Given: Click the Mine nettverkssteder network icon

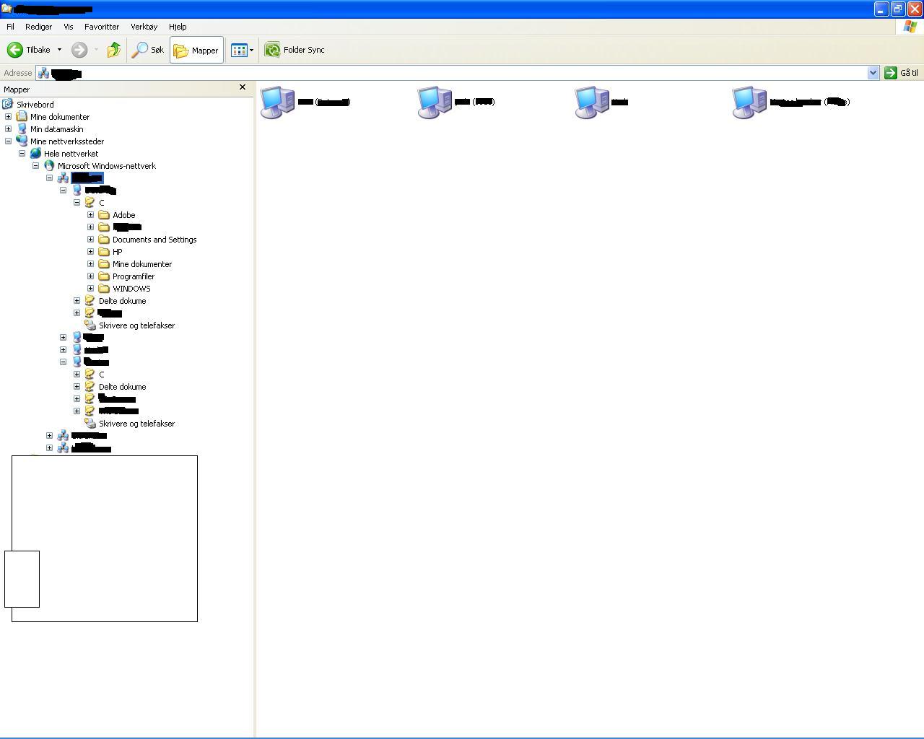Looking at the screenshot, I should 22,141.
